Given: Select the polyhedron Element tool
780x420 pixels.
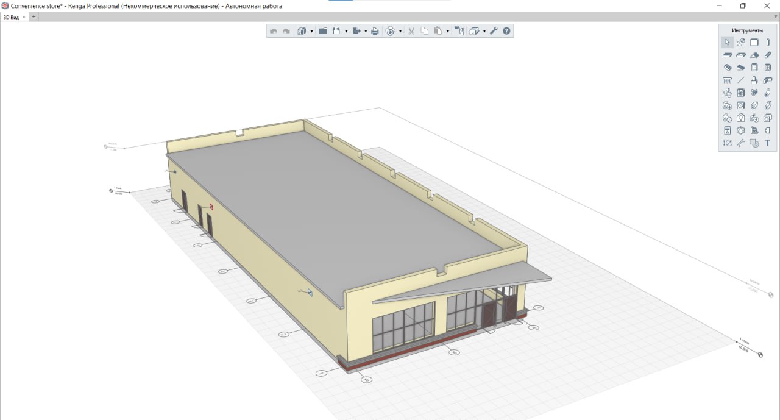Looking at the screenshot, I should coord(740,130).
